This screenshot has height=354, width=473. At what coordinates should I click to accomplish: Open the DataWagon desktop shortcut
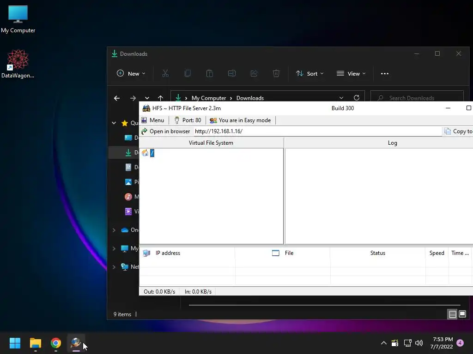click(18, 64)
